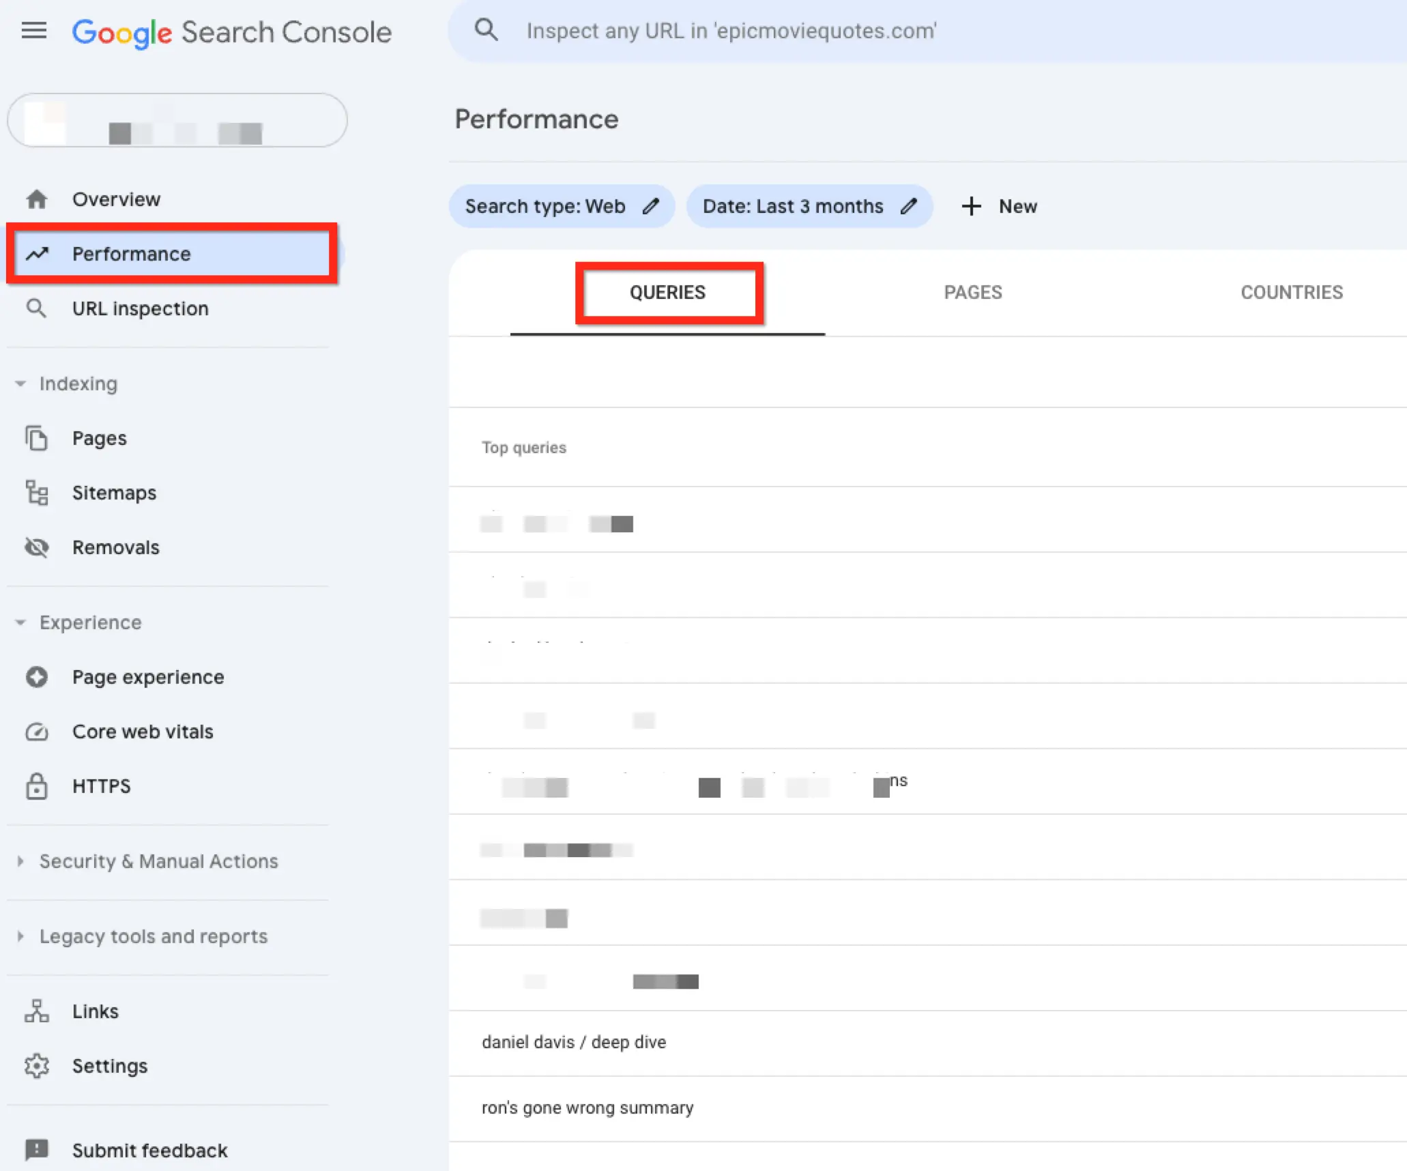Click the Page experience plus-circle icon
1407x1171 pixels.
37,677
